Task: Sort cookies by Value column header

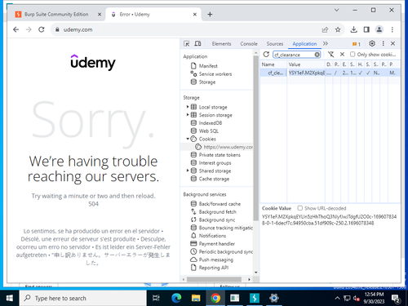Action: (306, 64)
